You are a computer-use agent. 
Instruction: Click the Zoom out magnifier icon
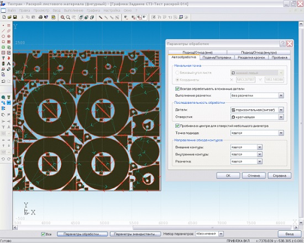pyautogui.click(x=68, y=17)
